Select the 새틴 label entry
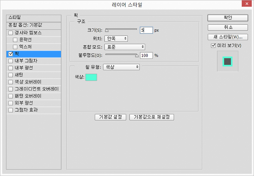The height and width of the screenshot is (176, 254). tap(19, 75)
